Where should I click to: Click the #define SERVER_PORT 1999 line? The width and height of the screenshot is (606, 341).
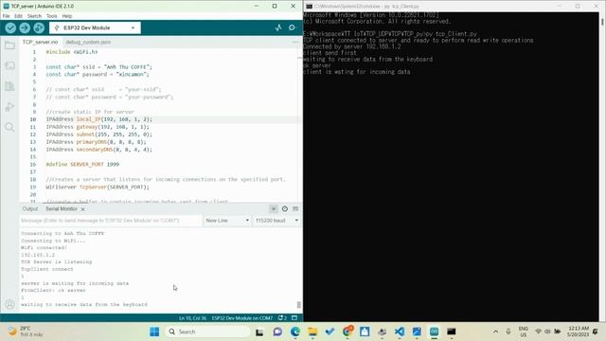pyautogui.click(x=82, y=165)
